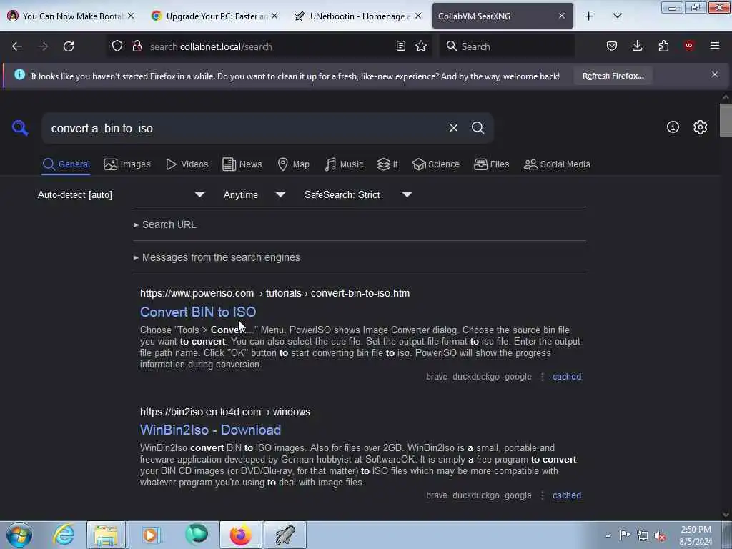Open cached link for PowerISO result
The image size is (732, 549).
(567, 377)
